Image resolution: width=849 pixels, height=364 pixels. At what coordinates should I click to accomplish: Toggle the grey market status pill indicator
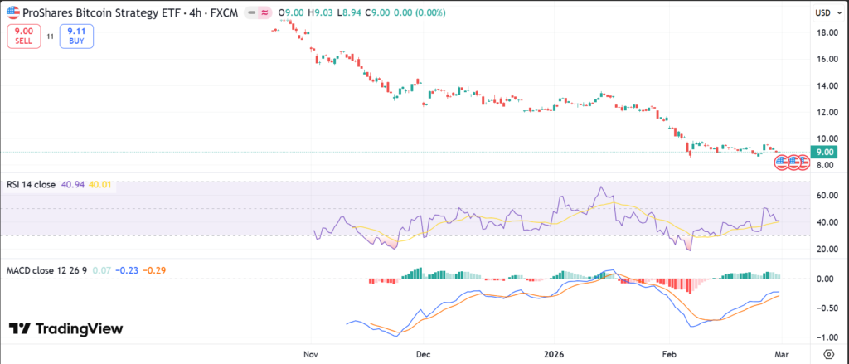point(246,13)
